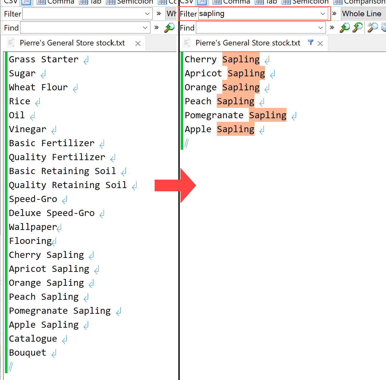
Task: Click Find Previous icon in the right pane
Action: coord(345,28)
